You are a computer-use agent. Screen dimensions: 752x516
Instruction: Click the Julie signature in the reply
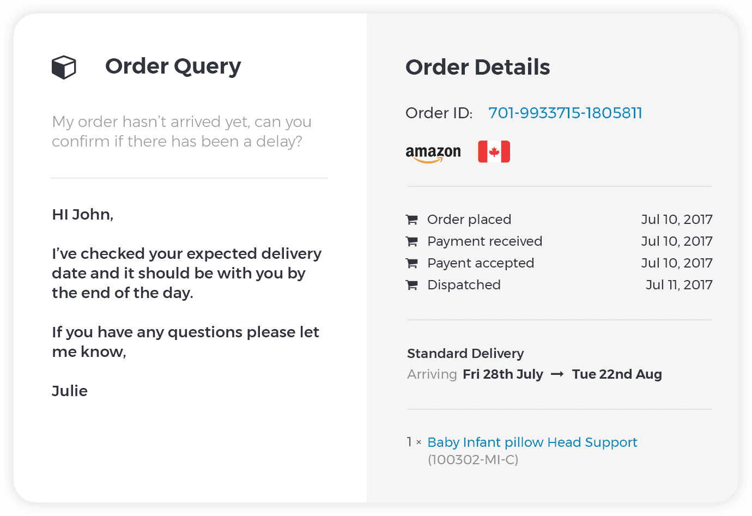coord(70,391)
